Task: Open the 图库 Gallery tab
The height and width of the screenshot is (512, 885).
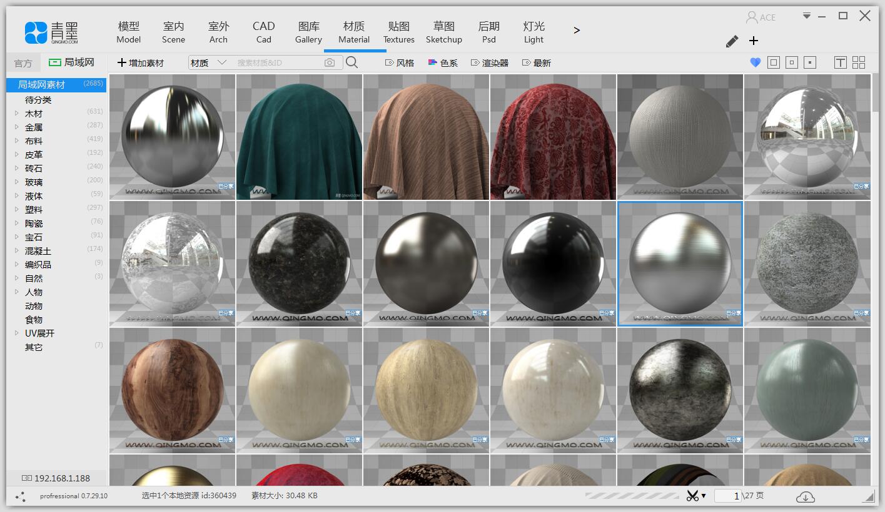Action: coord(309,32)
